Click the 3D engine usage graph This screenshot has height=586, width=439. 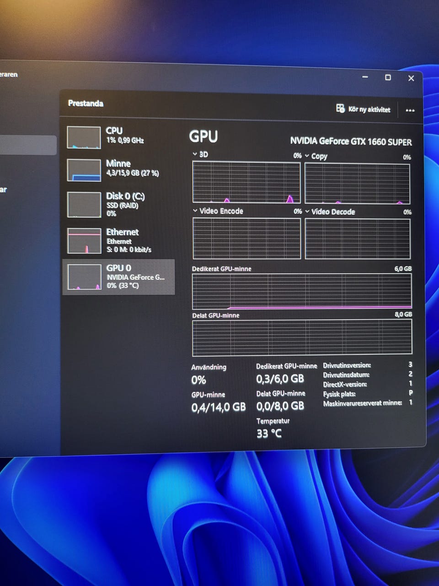point(246,182)
